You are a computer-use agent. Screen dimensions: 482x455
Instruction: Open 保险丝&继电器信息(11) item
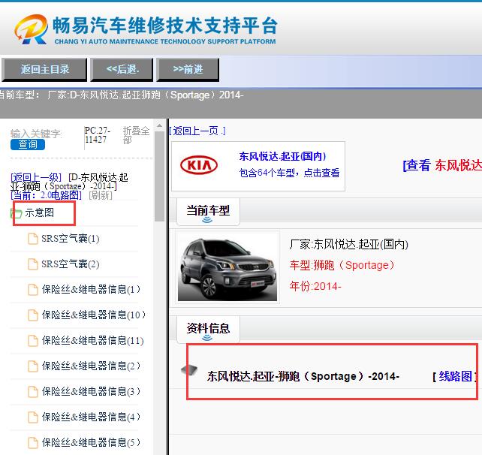pos(93,341)
